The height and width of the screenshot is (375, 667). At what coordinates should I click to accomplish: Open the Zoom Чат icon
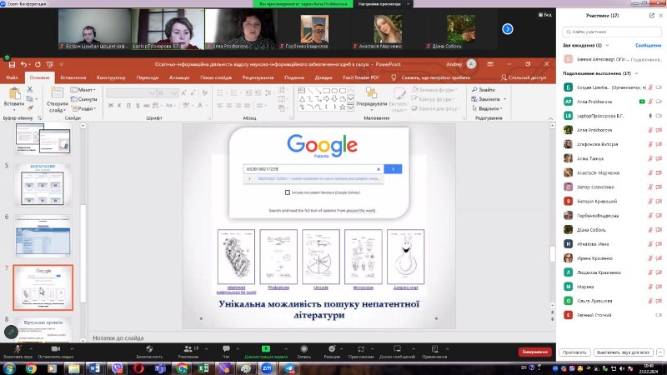225,348
